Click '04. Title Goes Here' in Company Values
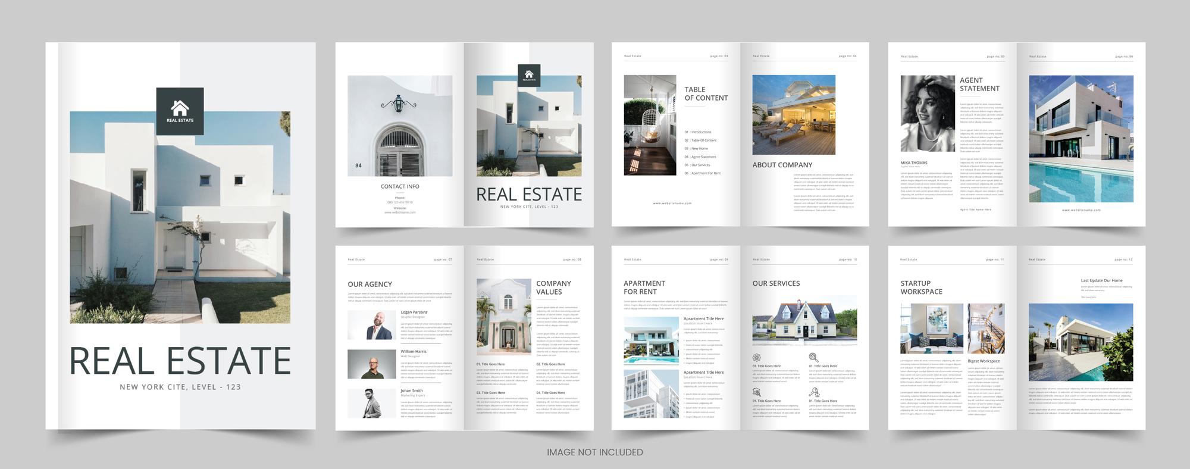This screenshot has height=469, width=1190. tap(551, 393)
